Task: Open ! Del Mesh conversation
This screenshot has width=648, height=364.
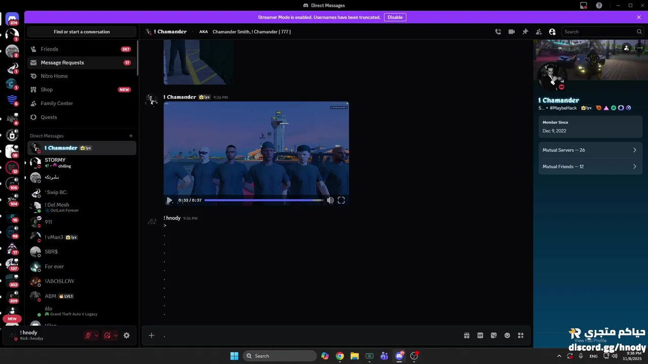Action: [x=82, y=207]
